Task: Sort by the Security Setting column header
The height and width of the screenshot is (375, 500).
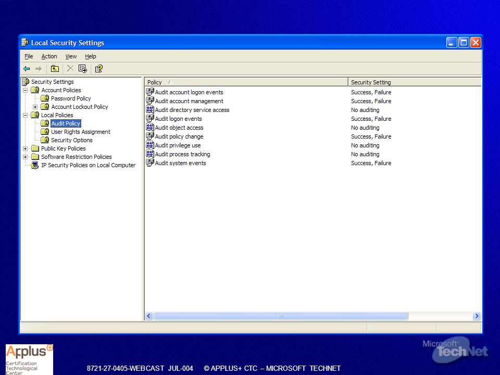Action: click(x=415, y=82)
